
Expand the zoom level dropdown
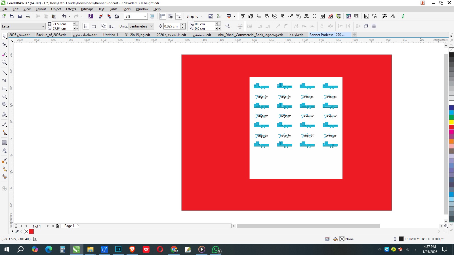point(145,16)
